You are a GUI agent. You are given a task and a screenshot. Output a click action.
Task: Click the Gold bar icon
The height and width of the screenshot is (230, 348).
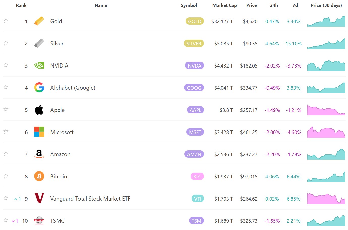[x=39, y=21]
